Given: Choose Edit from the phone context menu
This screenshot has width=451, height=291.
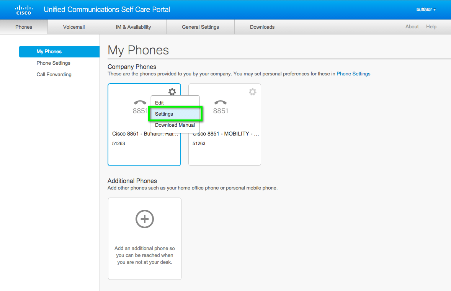Looking at the screenshot, I should (175, 103).
